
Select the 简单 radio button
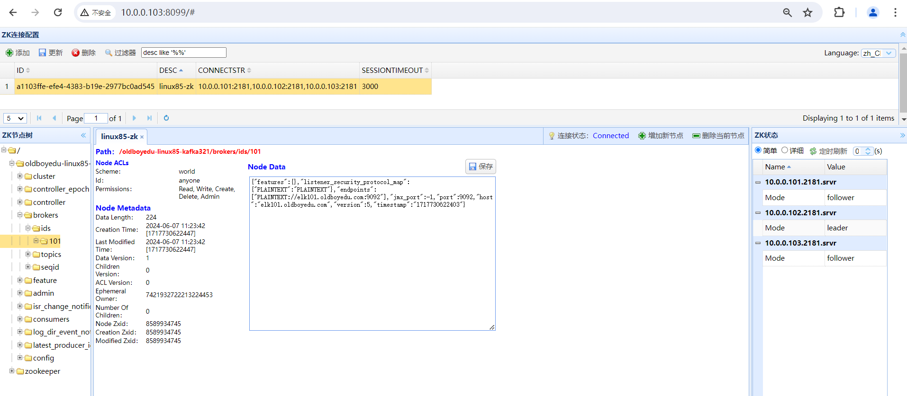pyautogui.click(x=758, y=150)
